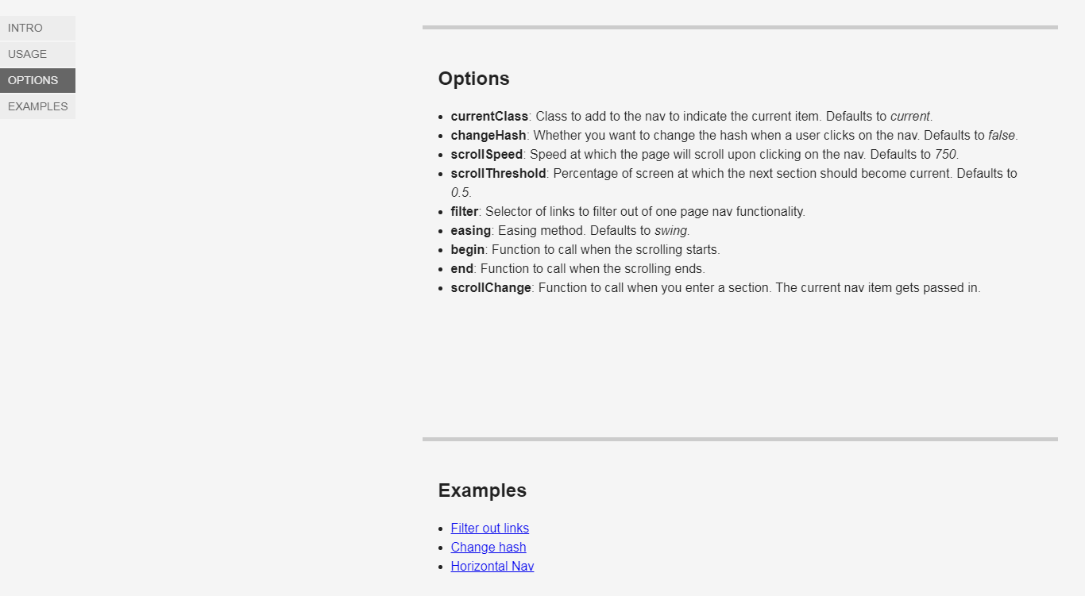Click the bold filter option name
The width and height of the screenshot is (1085, 596).
pos(465,211)
